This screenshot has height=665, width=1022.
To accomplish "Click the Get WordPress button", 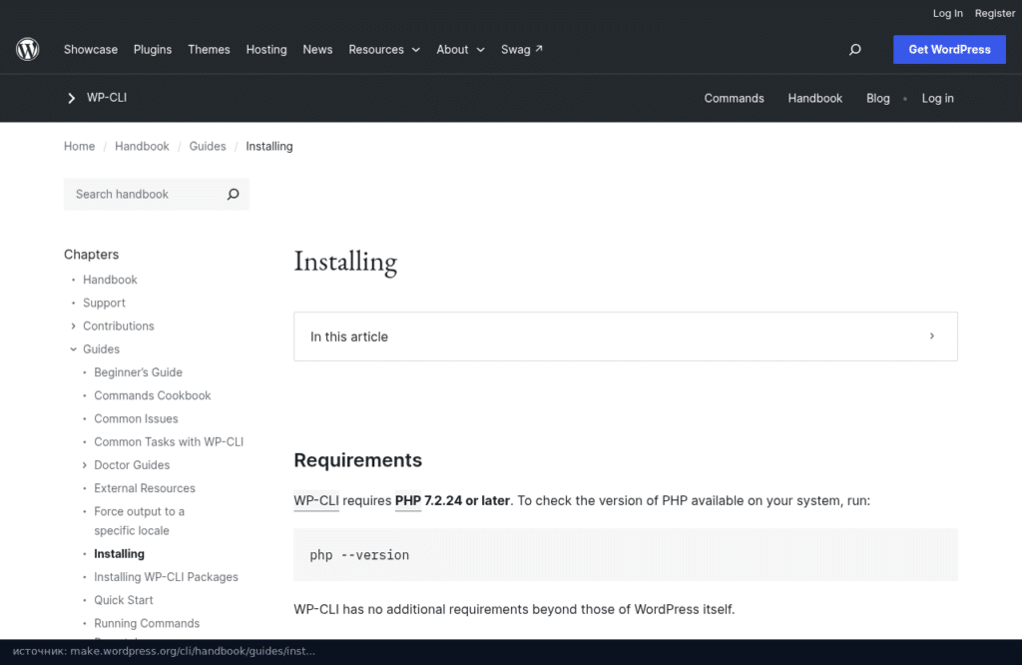I will click(x=949, y=50).
